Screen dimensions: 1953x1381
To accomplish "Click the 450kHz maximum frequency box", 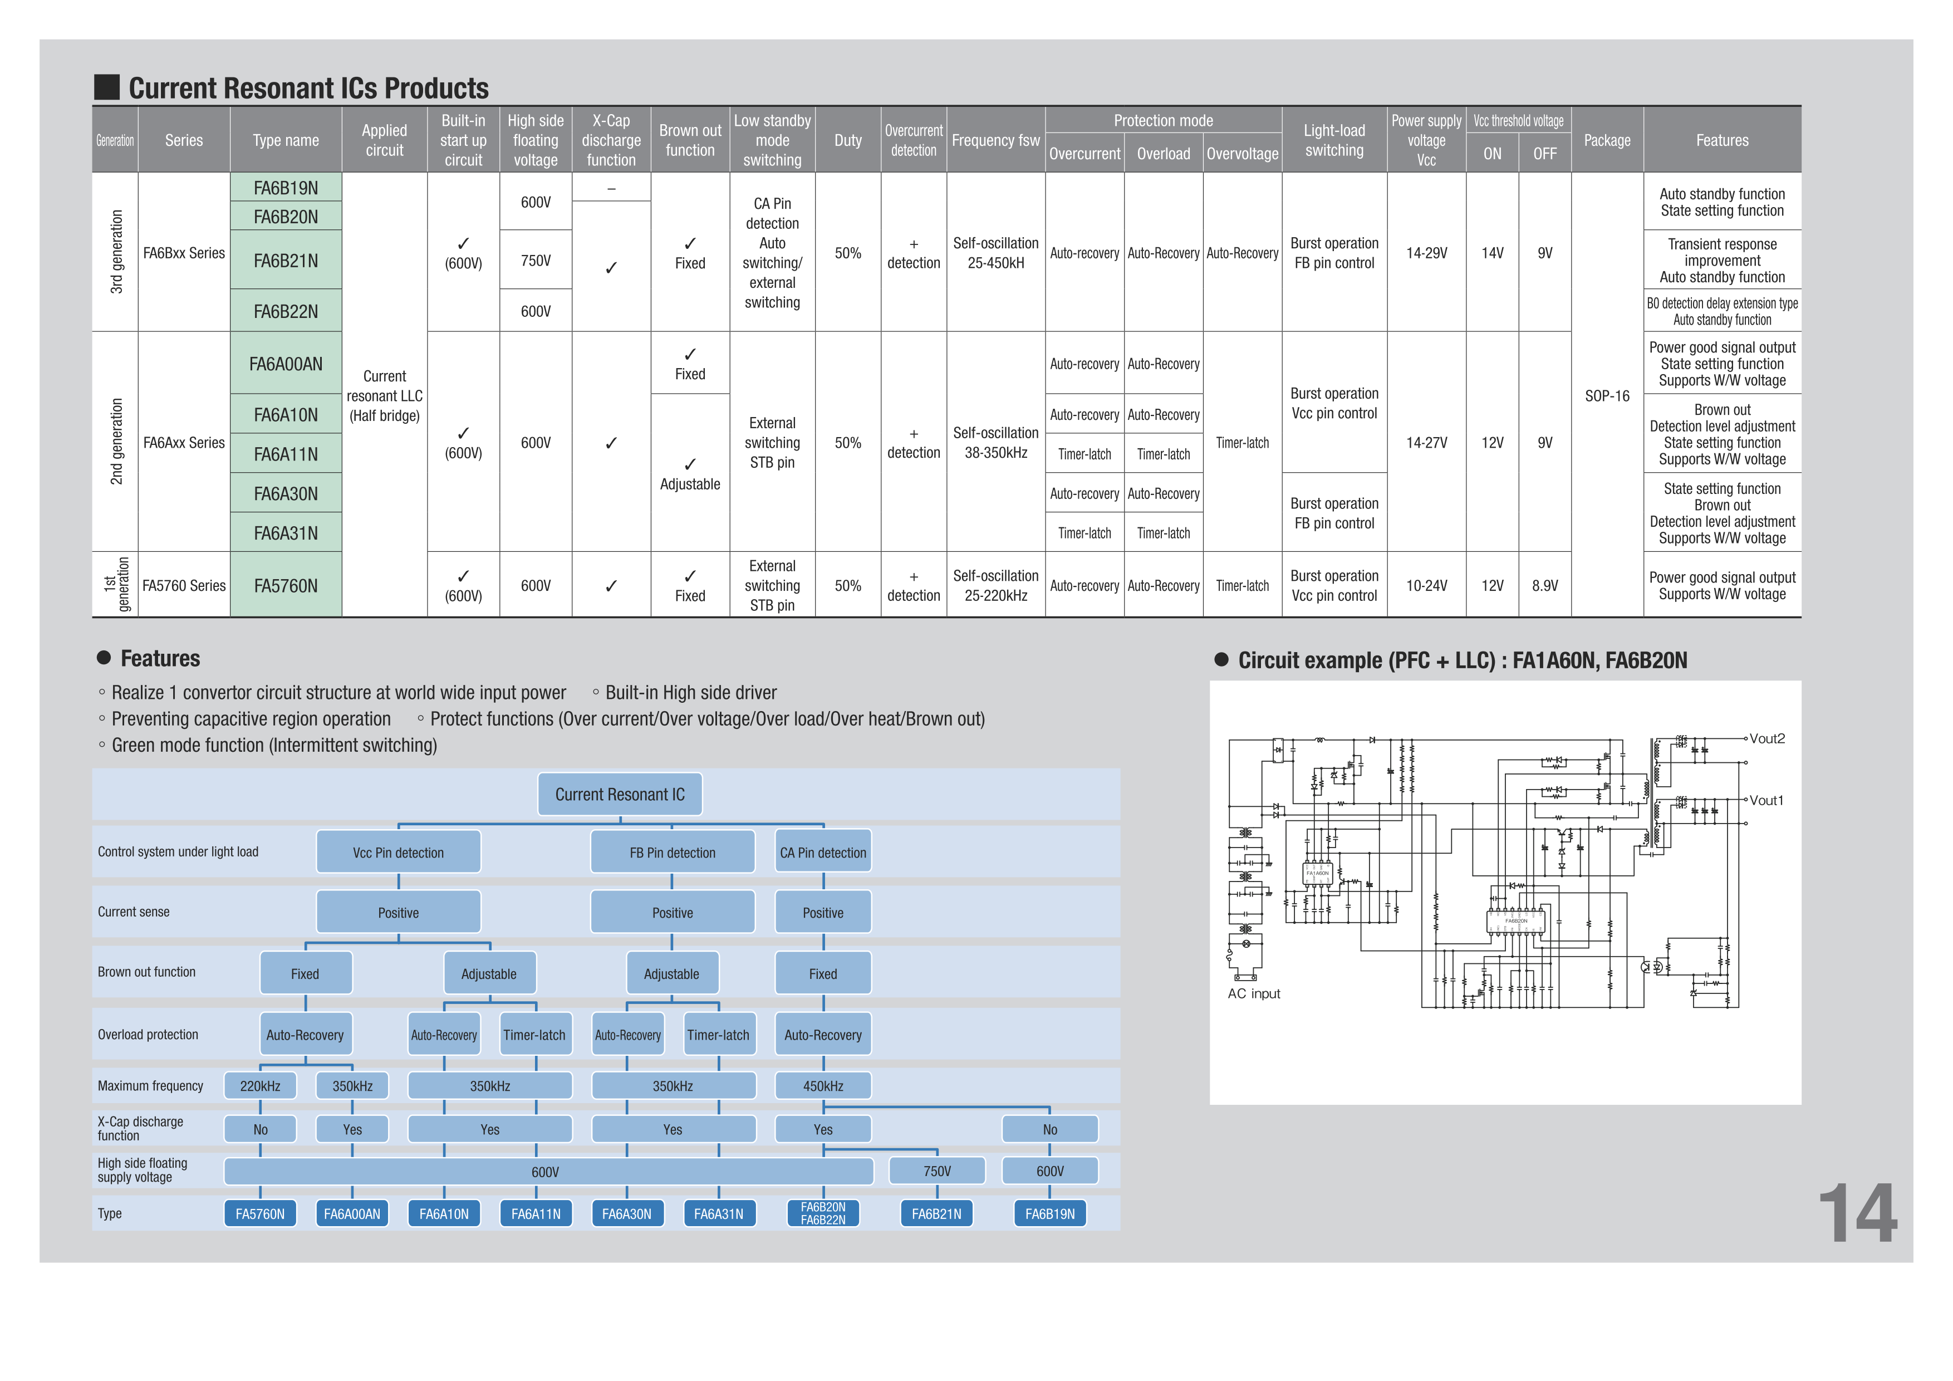I will 823,1086.
